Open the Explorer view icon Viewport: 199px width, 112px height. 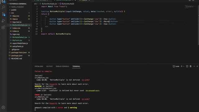click(x=3, y=1)
